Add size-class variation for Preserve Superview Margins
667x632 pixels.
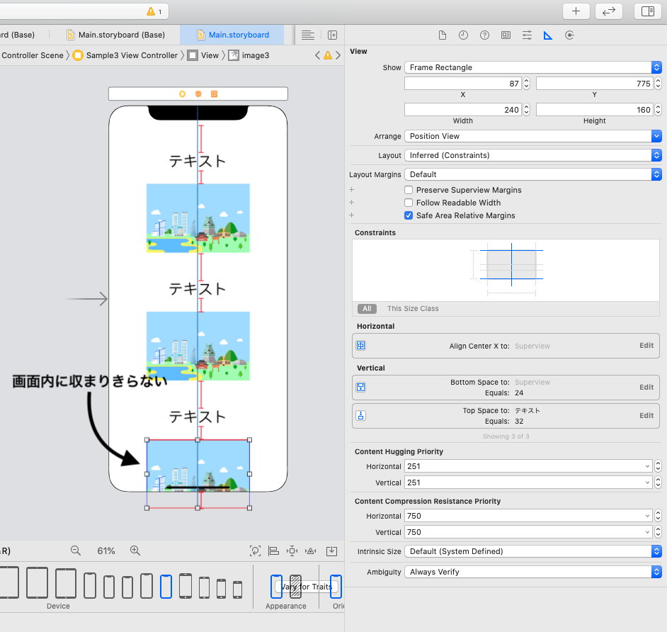coord(352,190)
